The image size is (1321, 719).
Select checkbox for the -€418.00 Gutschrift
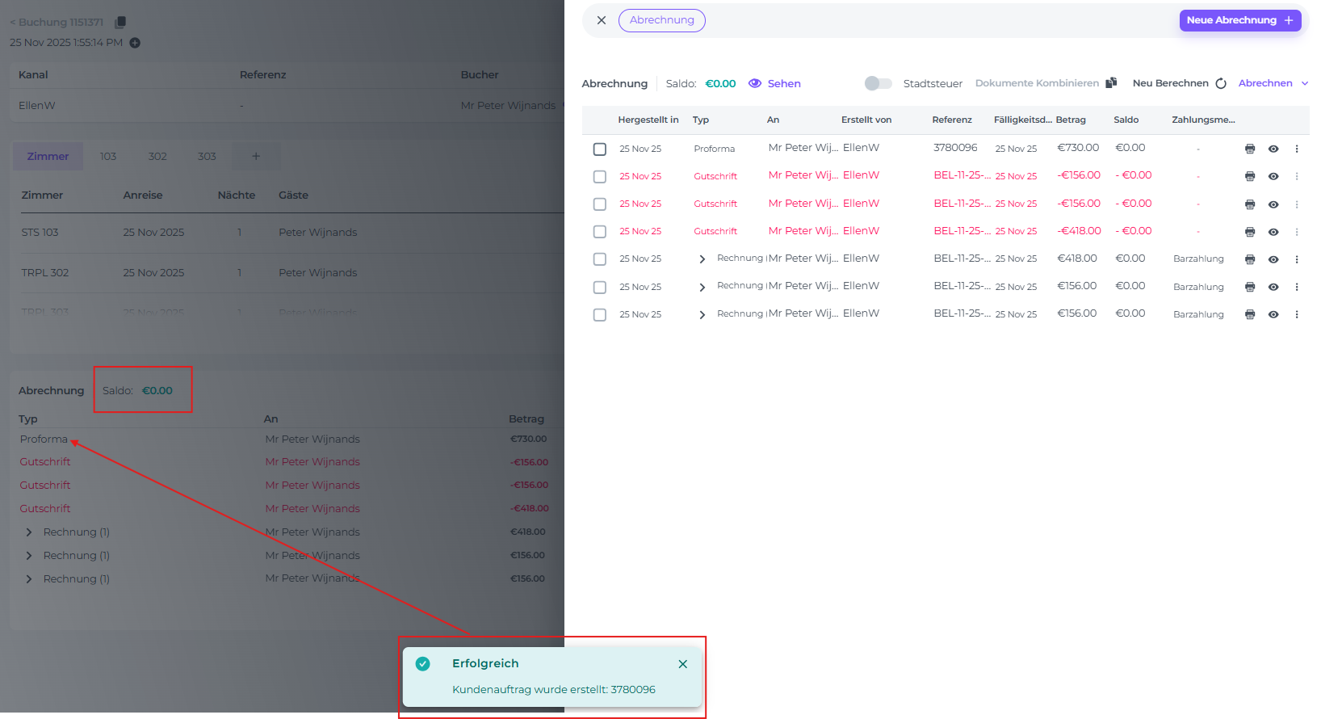click(599, 232)
